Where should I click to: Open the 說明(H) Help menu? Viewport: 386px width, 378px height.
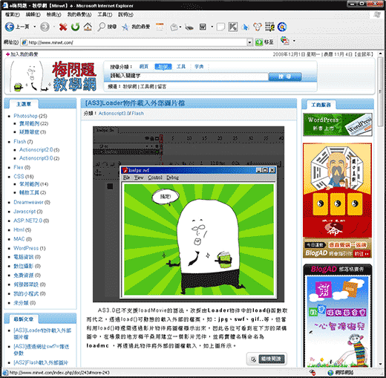(125, 15)
